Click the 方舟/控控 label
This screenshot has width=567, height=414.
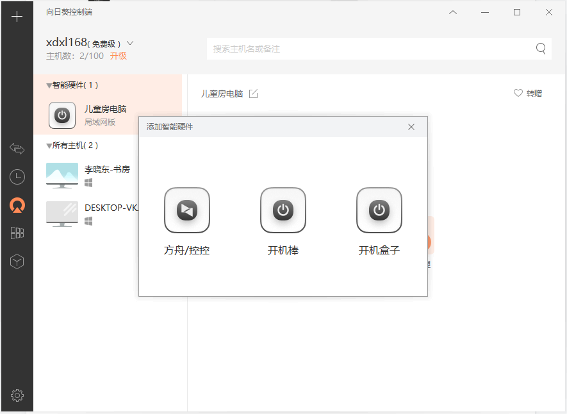tap(186, 250)
